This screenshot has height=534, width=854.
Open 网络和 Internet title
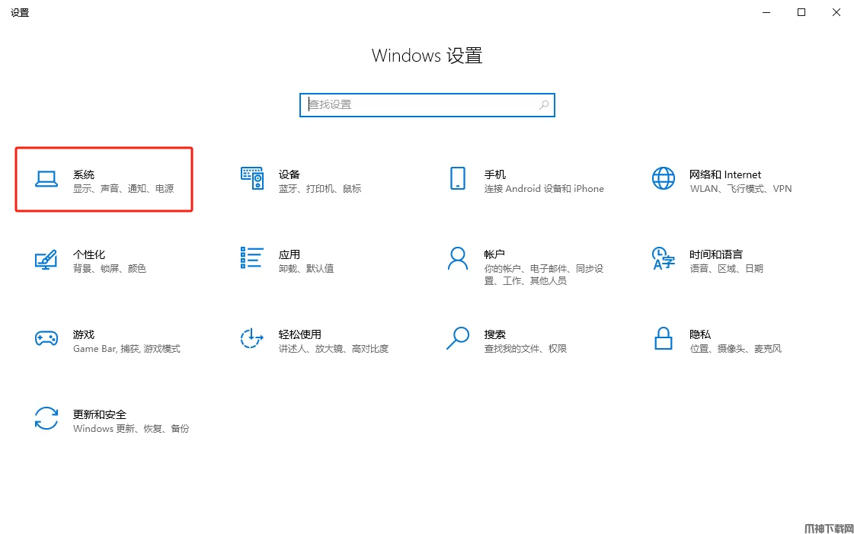point(725,174)
